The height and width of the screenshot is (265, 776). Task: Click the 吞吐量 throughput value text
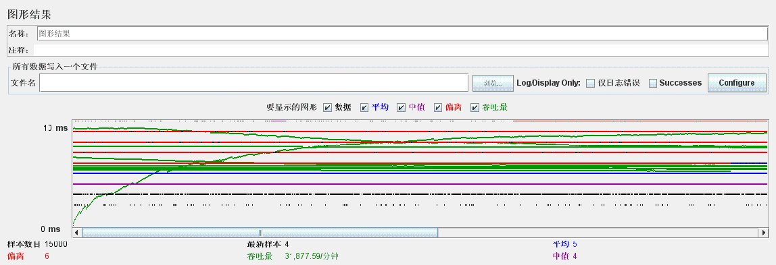(312, 256)
